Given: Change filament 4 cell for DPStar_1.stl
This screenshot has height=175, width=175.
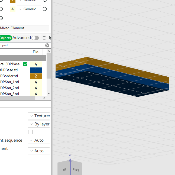Looking at the screenshot, I should 36,82.
